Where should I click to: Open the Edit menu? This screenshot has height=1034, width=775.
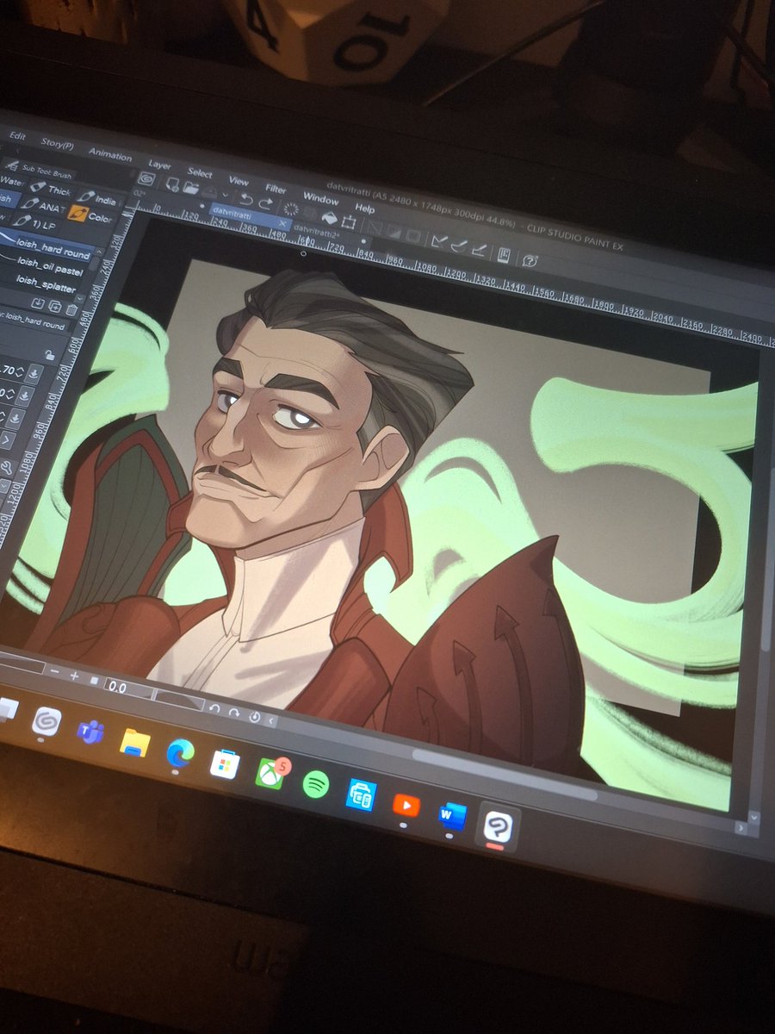tap(18, 136)
